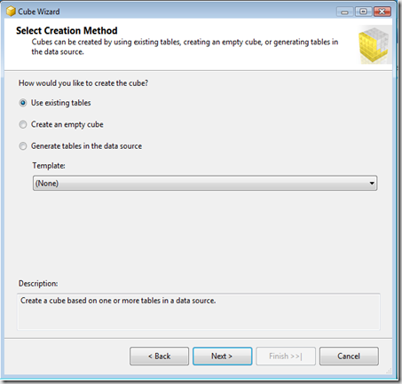
Task: Click the yellow cube graphic in header
Action: tap(374, 45)
